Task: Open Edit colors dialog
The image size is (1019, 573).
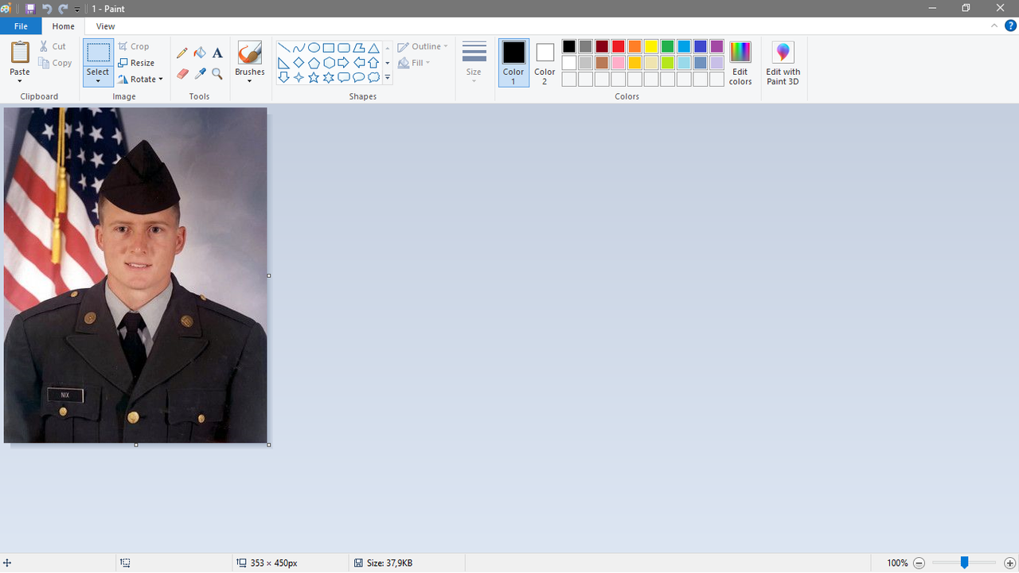Action: click(x=740, y=63)
